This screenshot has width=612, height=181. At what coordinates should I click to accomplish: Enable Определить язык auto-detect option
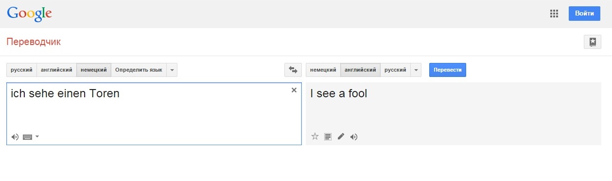point(139,70)
